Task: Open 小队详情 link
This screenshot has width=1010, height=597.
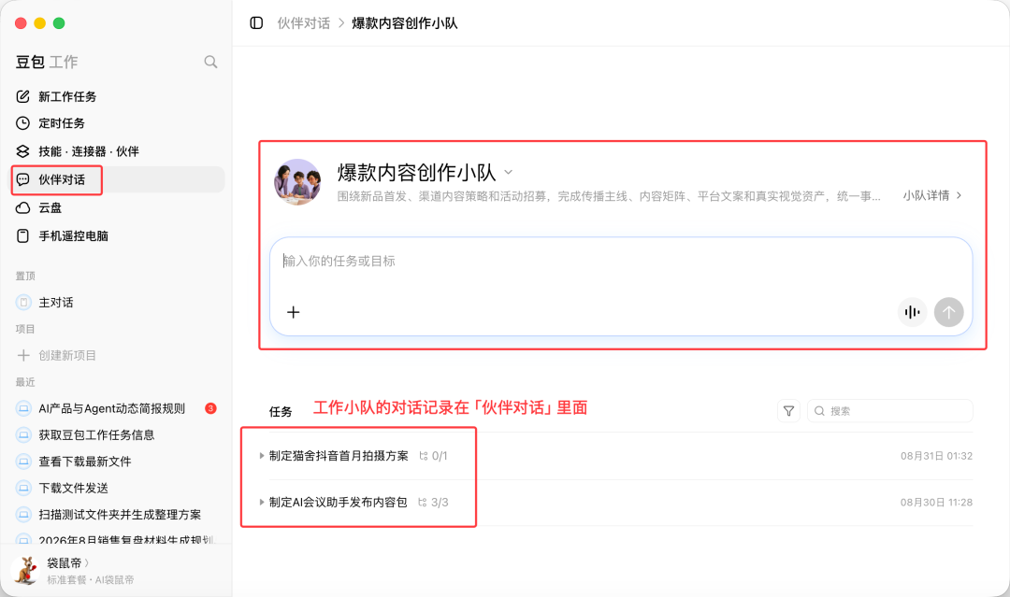Action: point(931,195)
